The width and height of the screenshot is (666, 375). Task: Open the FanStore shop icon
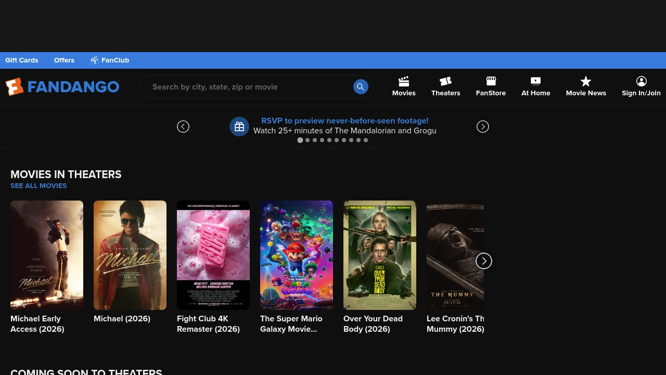tap(491, 81)
